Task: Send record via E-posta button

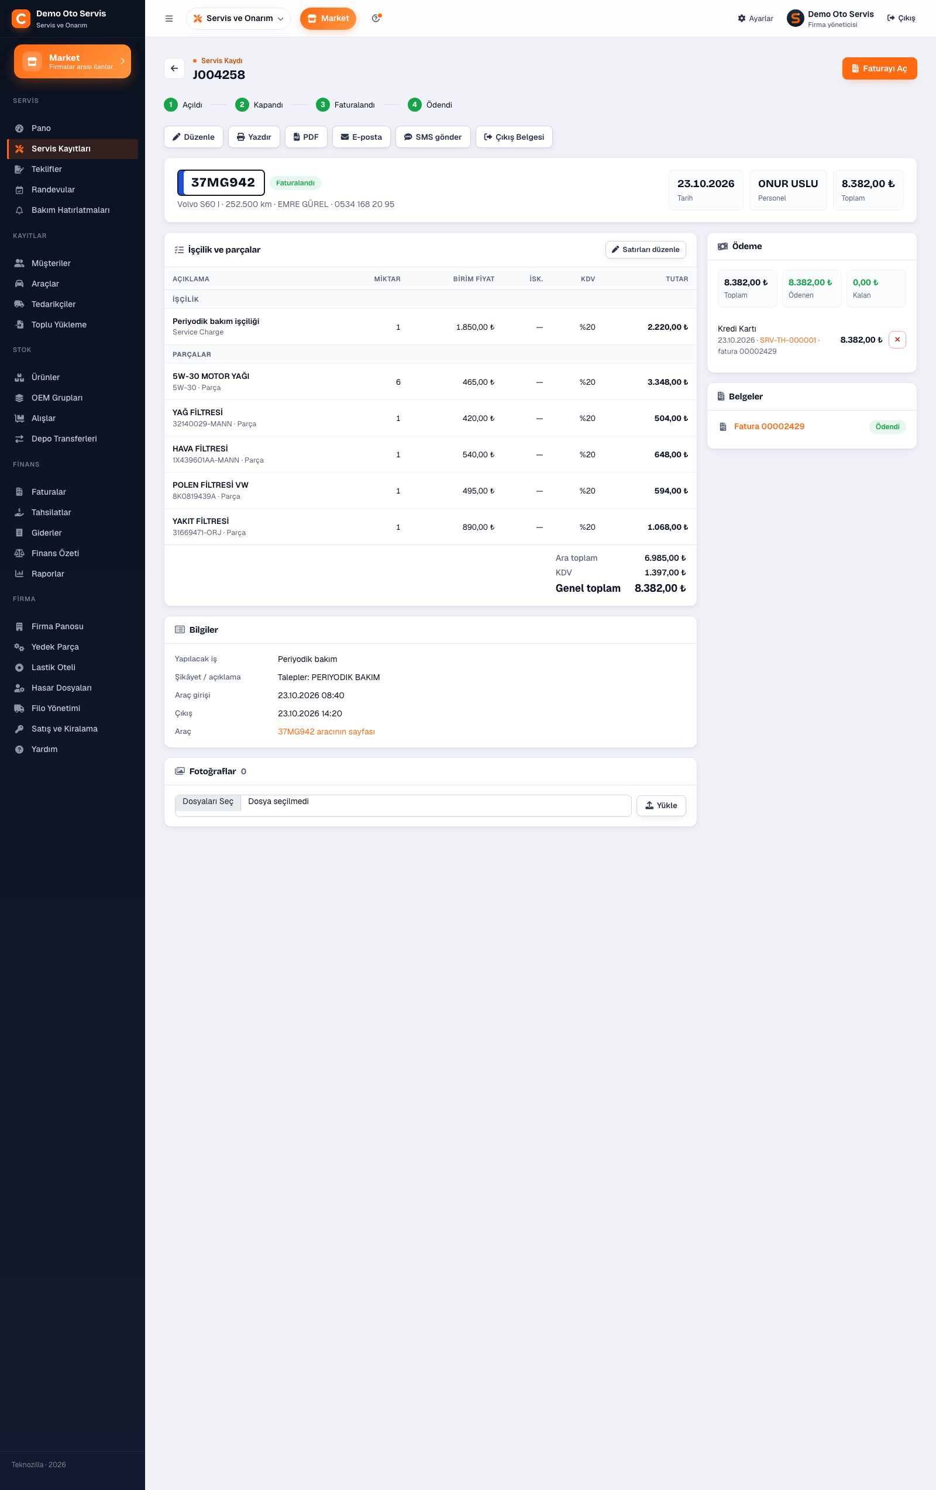Action: (x=362, y=137)
